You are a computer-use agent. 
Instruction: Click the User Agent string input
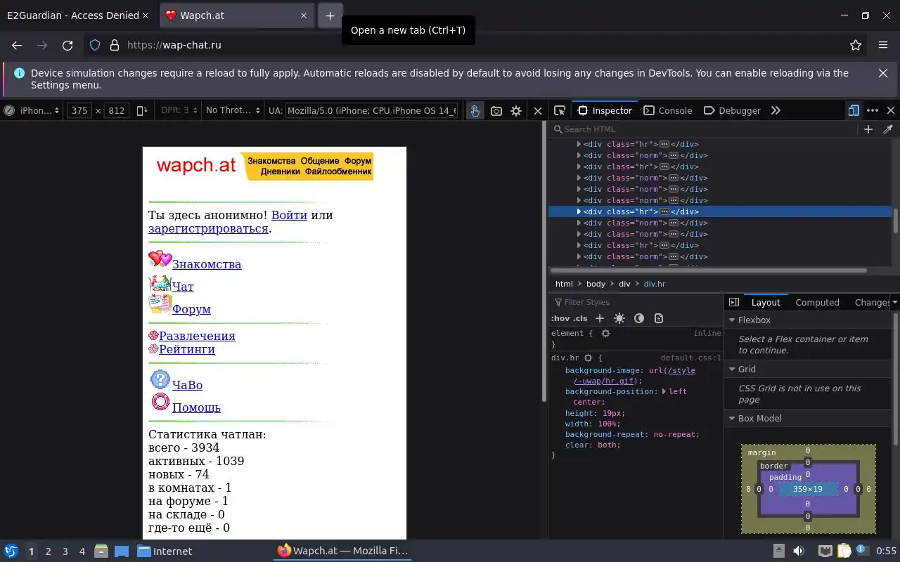pyautogui.click(x=371, y=110)
